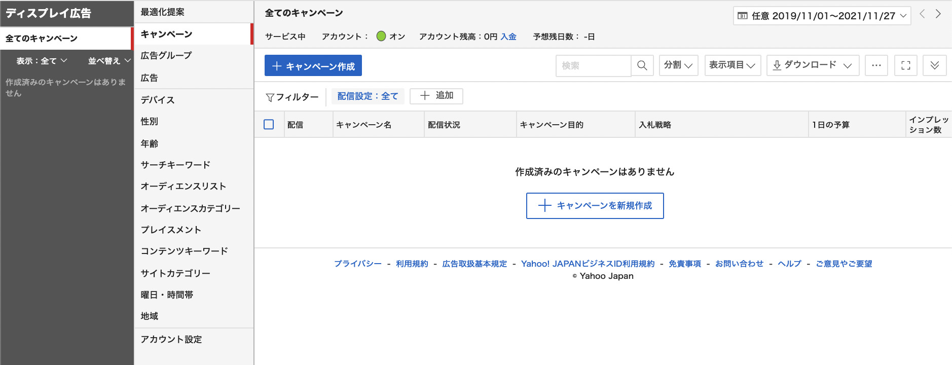The height and width of the screenshot is (365, 952).
Task: Click into the 検索 search field
Action: 593,65
